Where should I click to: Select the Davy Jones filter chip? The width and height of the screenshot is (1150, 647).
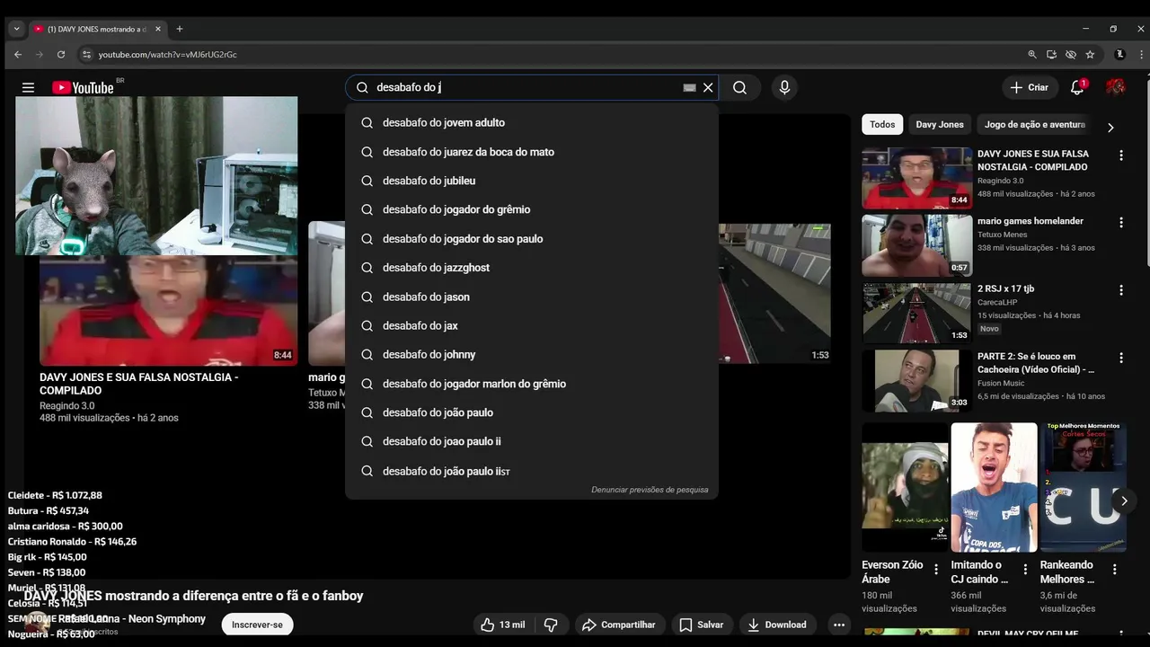coord(939,124)
